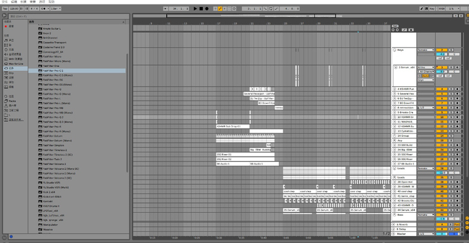
Task: Click the 128.00 tempo field
Action: [14, 8]
